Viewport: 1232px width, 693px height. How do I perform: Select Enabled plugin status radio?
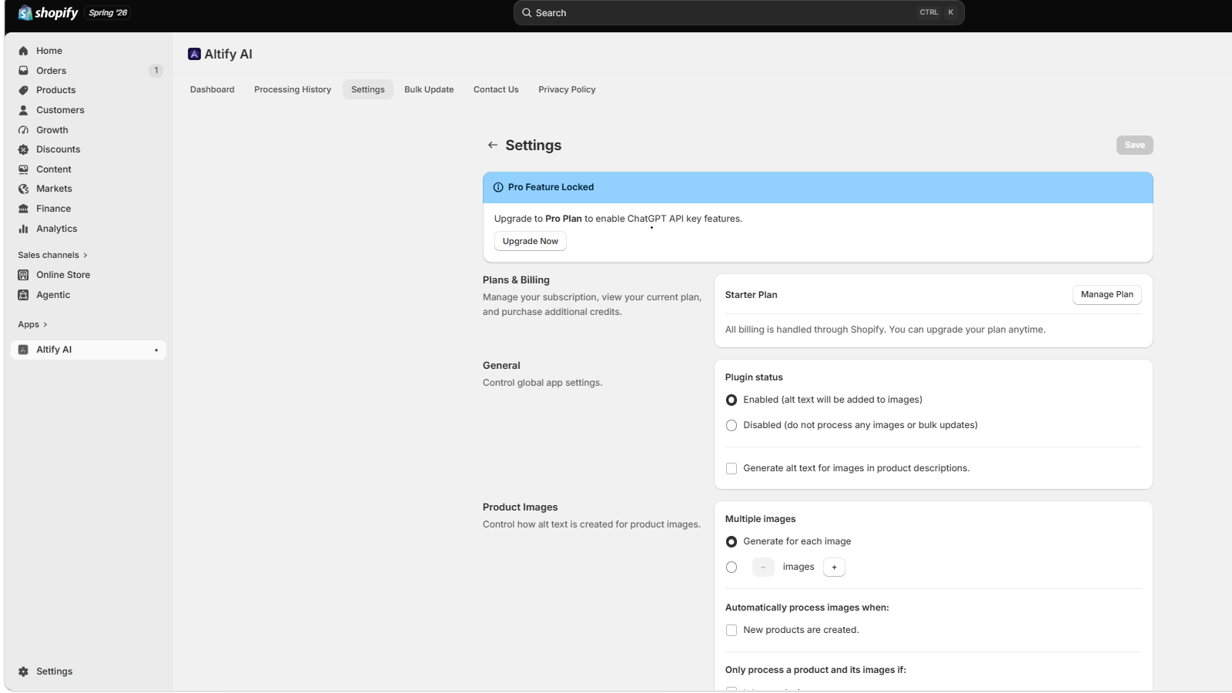731,400
